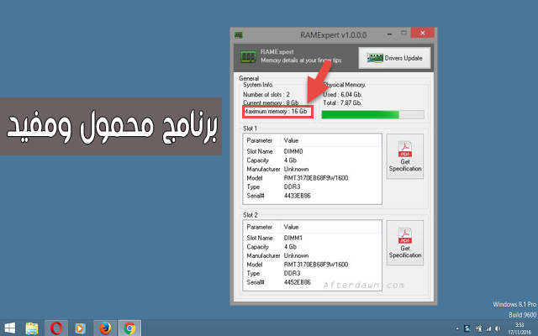Open the orange media player taskbar icon
This screenshot has height=336, width=538.
click(x=80, y=328)
